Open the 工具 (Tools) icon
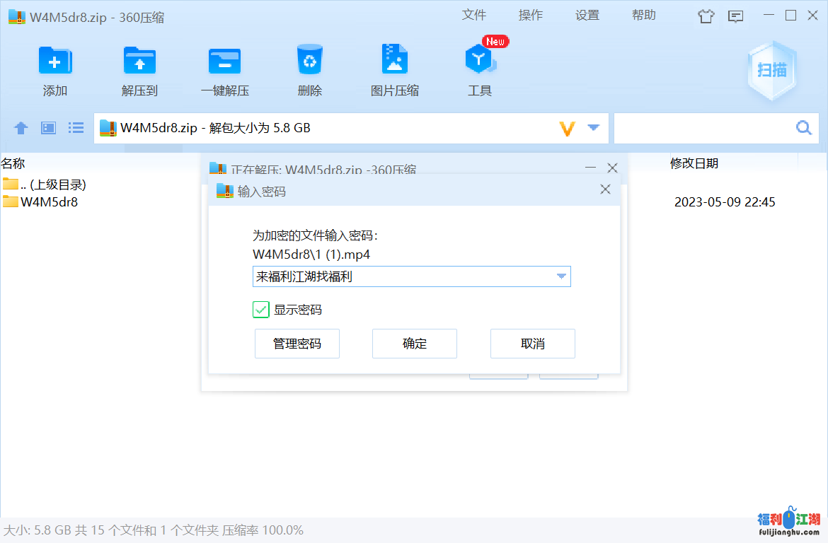The width and height of the screenshot is (828, 543). [479, 62]
